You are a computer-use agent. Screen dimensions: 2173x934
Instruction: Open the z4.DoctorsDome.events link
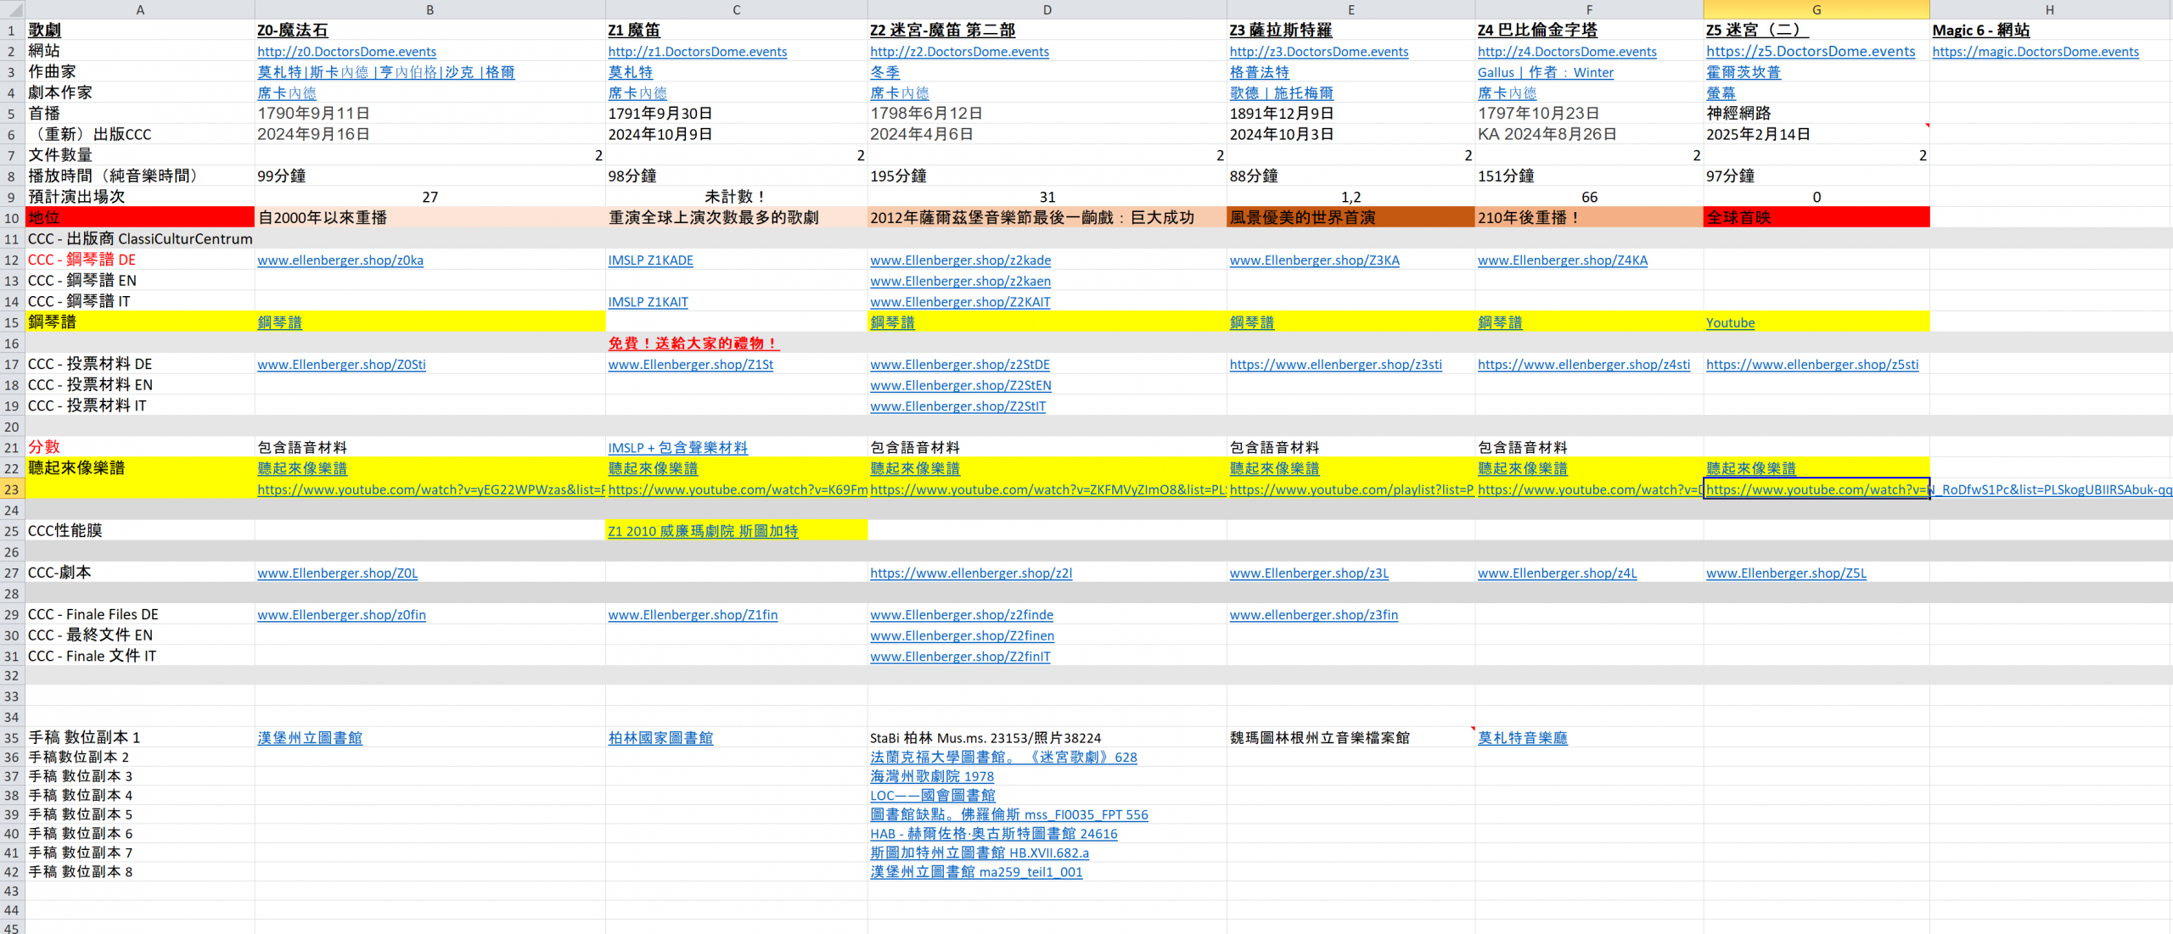point(1567,52)
